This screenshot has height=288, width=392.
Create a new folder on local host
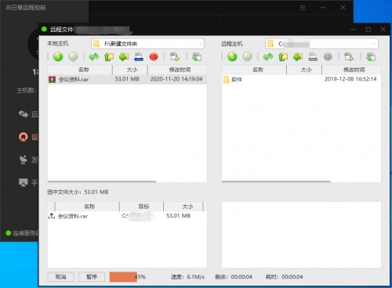(x=124, y=56)
